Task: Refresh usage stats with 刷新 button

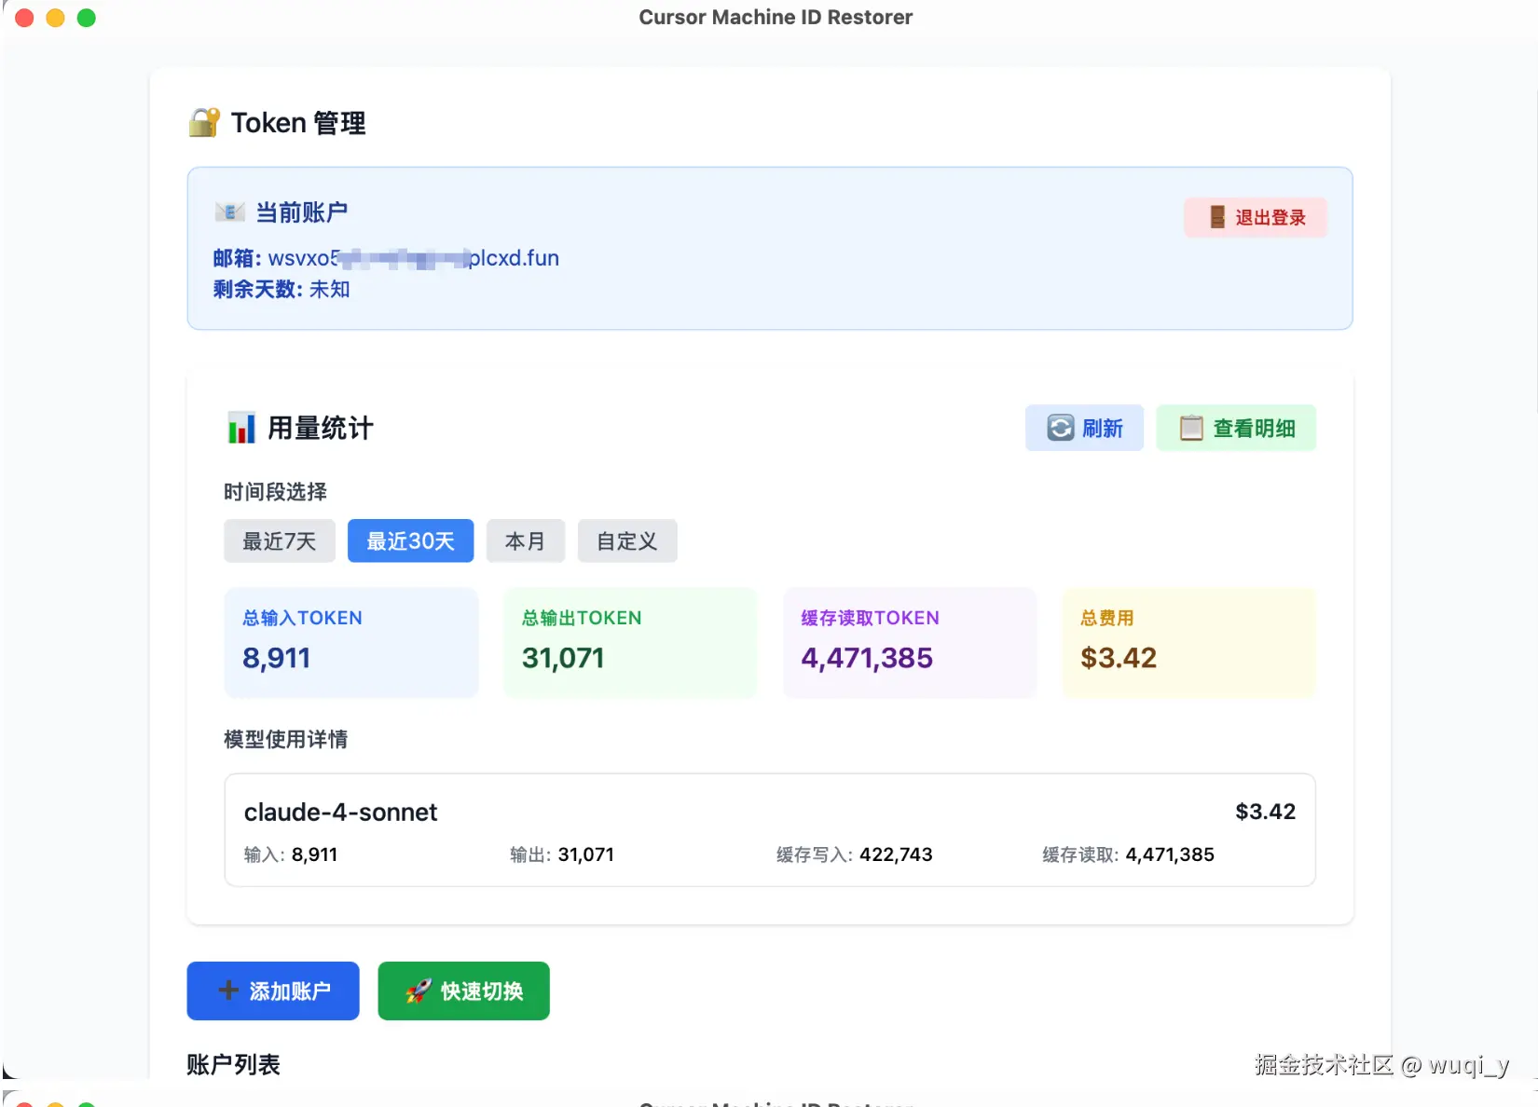Action: pos(1084,428)
